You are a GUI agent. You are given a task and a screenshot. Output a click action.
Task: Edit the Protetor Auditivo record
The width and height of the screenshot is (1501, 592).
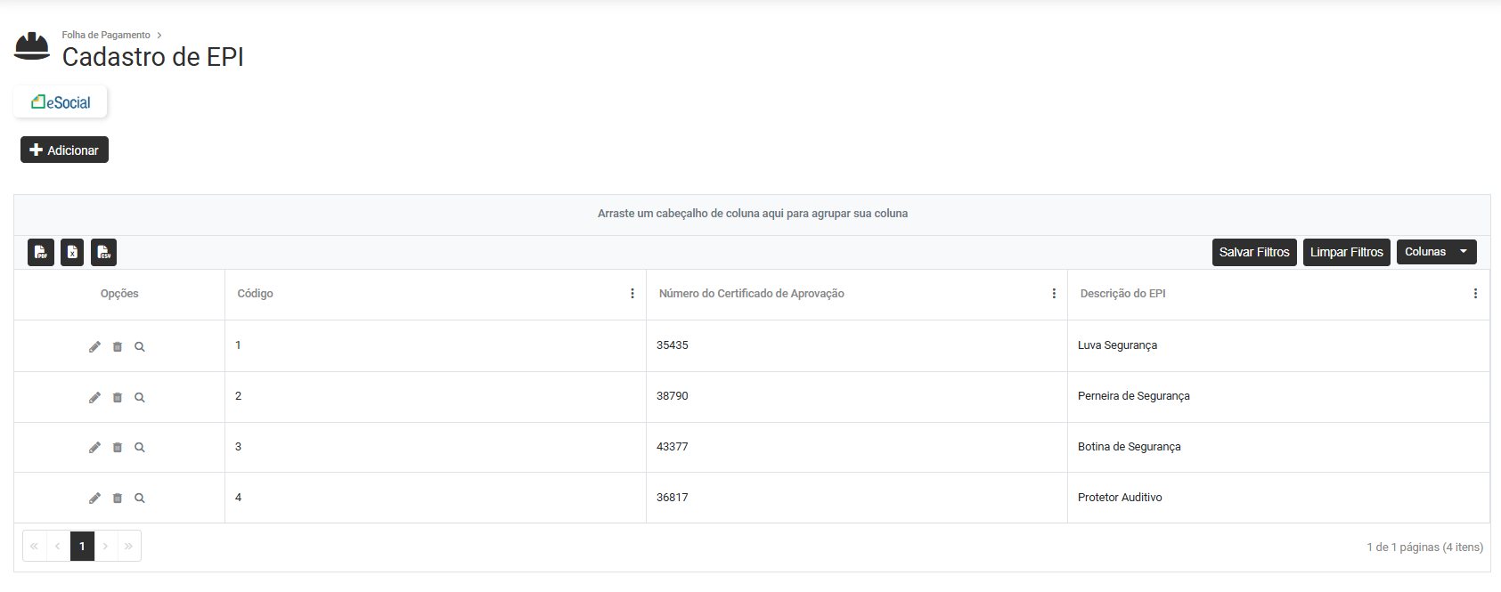(94, 499)
